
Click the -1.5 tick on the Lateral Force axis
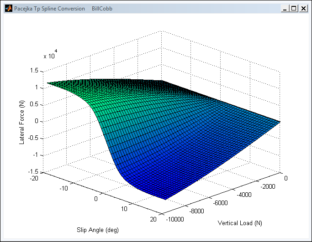pyautogui.click(x=33, y=171)
